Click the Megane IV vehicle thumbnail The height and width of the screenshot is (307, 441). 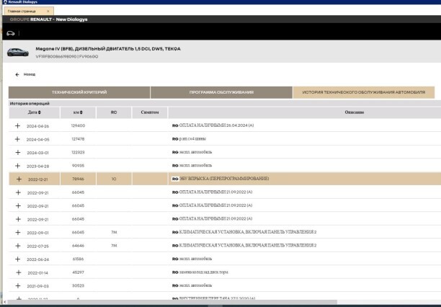click(17, 51)
